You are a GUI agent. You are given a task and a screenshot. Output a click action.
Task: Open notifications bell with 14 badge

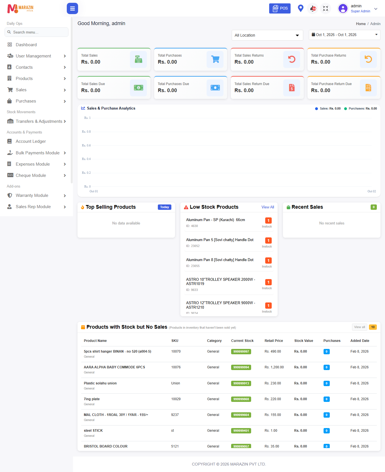click(x=313, y=8)
